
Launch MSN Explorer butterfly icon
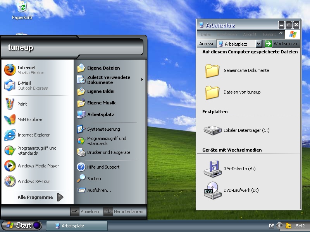point(10,119)
